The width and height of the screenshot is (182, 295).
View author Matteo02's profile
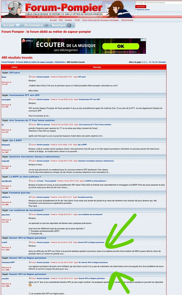(x=6, y=145)
